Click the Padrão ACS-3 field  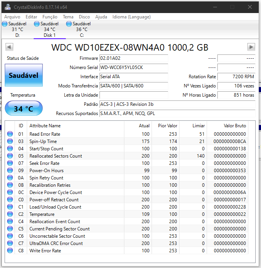coord(178,104)
